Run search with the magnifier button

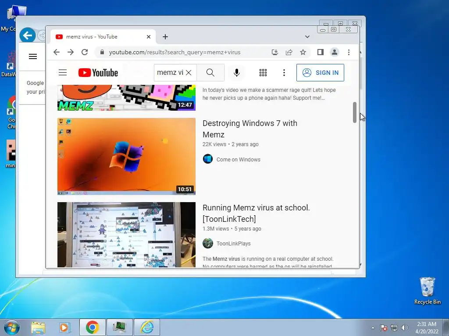pyautogui.click(x=210, y=73)
